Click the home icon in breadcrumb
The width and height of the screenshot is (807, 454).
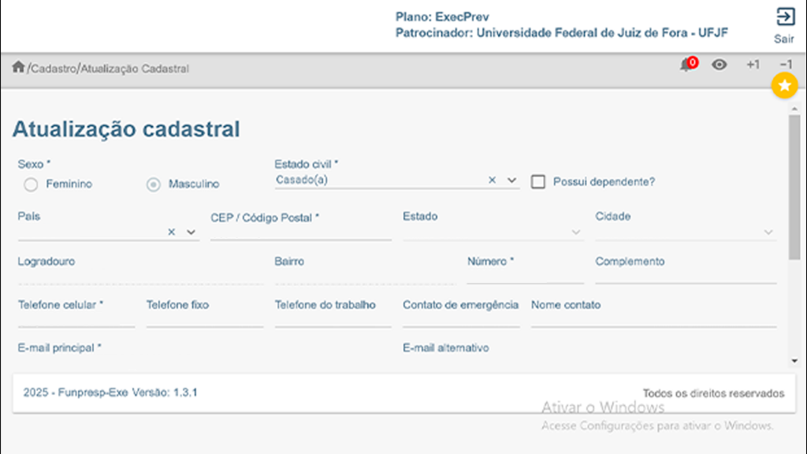tap(18, 67)
